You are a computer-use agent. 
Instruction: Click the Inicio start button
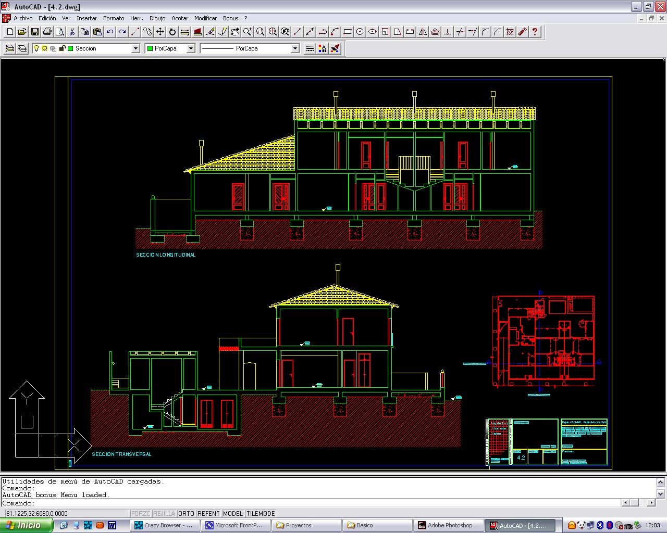[x=26, y=525]
